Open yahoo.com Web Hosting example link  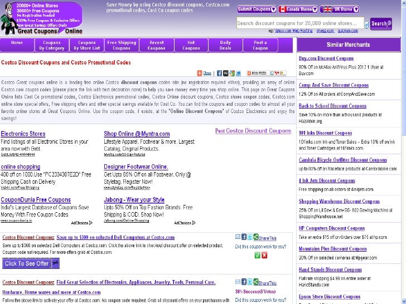pyautogui.click(x=293, y=31)
